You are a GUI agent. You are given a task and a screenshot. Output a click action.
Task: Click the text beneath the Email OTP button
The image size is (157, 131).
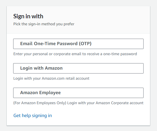(x=75, y=54)
